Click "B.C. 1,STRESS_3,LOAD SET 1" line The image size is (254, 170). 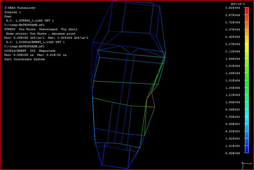click(x=30, y=21)
